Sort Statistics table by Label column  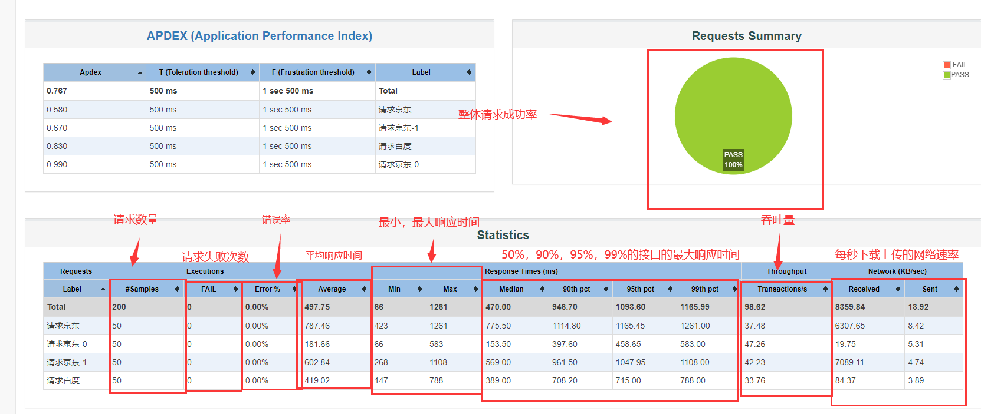click(x=76, y=289)
